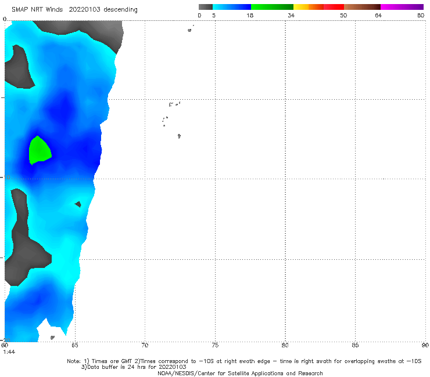Click longitude axis label '85'
The width and height of the screenshot is (430, 377).
[355, 345]
